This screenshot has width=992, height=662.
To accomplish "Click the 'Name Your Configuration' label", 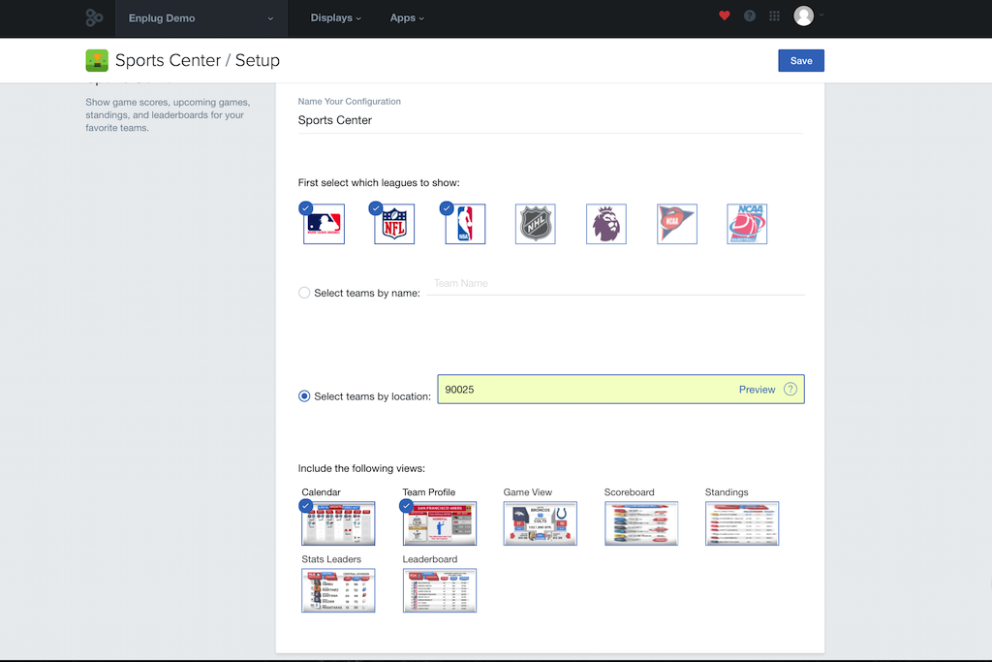I will 349,101.
